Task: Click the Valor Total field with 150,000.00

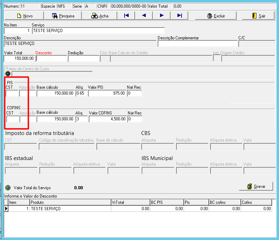Action: 19,58
